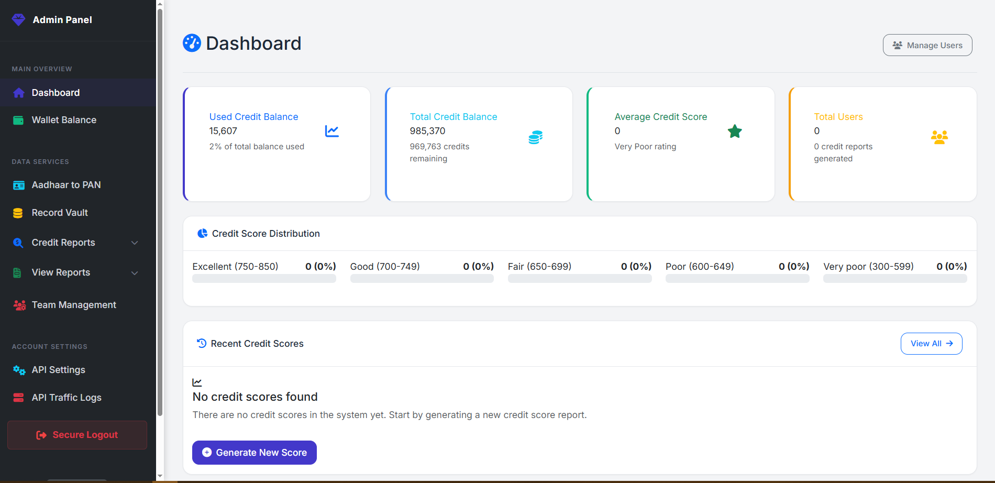
Task: Select Wallet Balance in the sidebar
Action: pos(63,120)
